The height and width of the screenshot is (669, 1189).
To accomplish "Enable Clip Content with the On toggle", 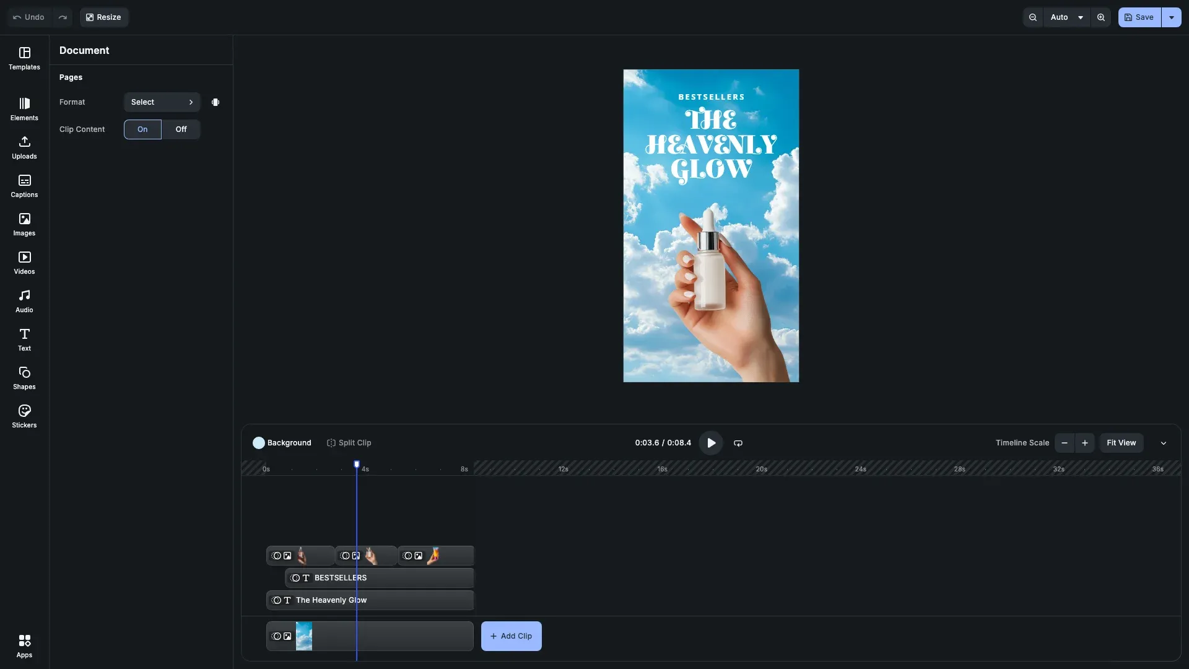I will 142,129.
